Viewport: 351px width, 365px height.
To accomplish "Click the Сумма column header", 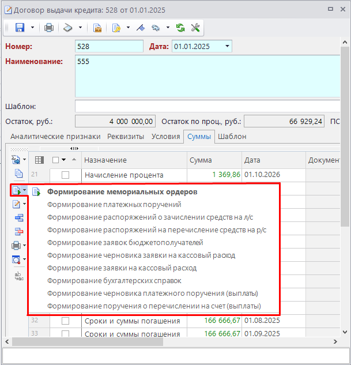I will [x=201, y=160].
